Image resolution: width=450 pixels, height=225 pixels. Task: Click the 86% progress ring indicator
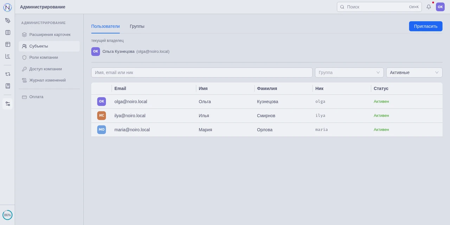point(7,215)
